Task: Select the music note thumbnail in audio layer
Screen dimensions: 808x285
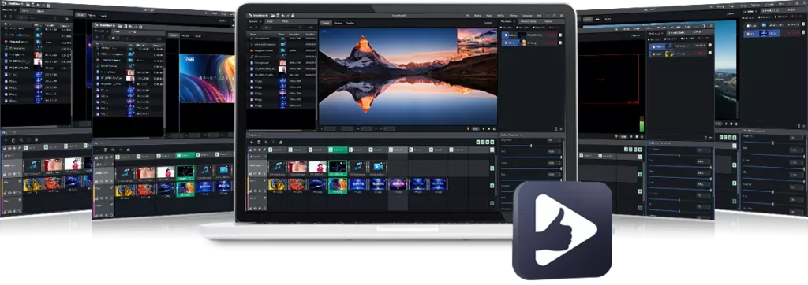Action: click(278, 167)
